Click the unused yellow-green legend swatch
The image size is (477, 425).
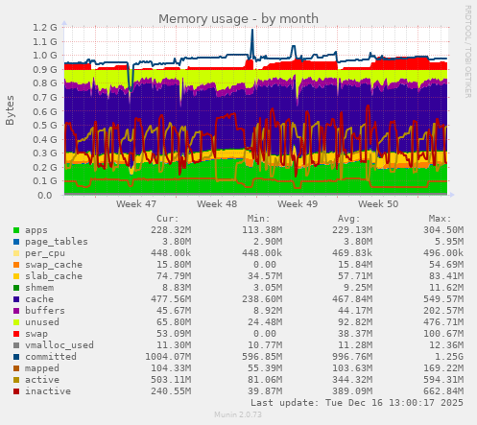(x=16, y=322)
